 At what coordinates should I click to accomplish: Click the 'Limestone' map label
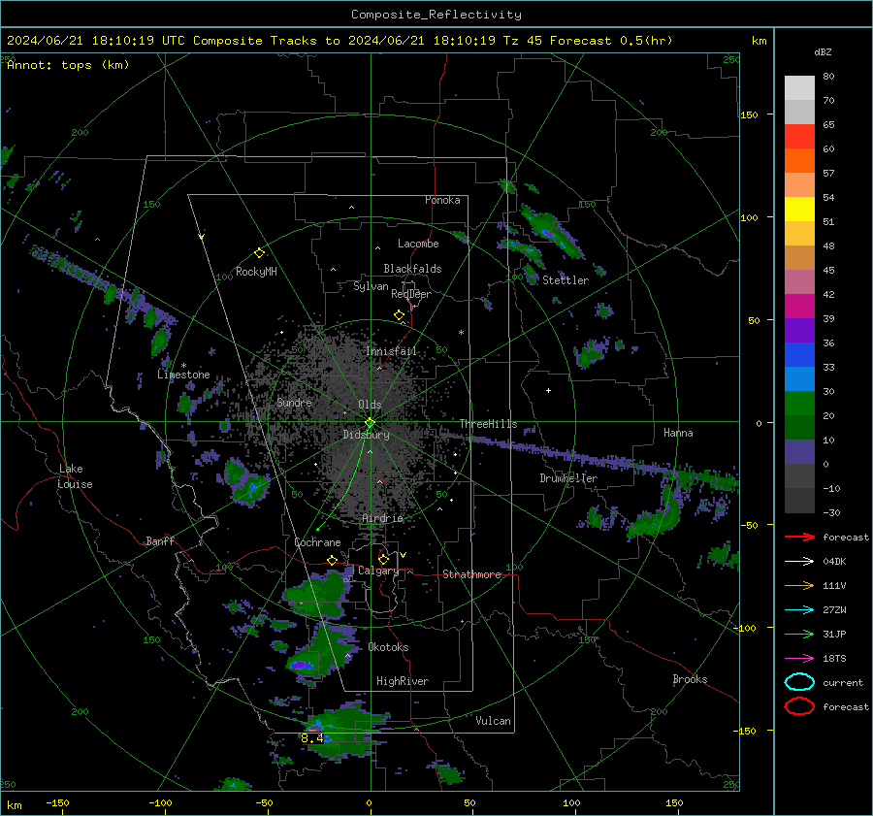(183, 375)
